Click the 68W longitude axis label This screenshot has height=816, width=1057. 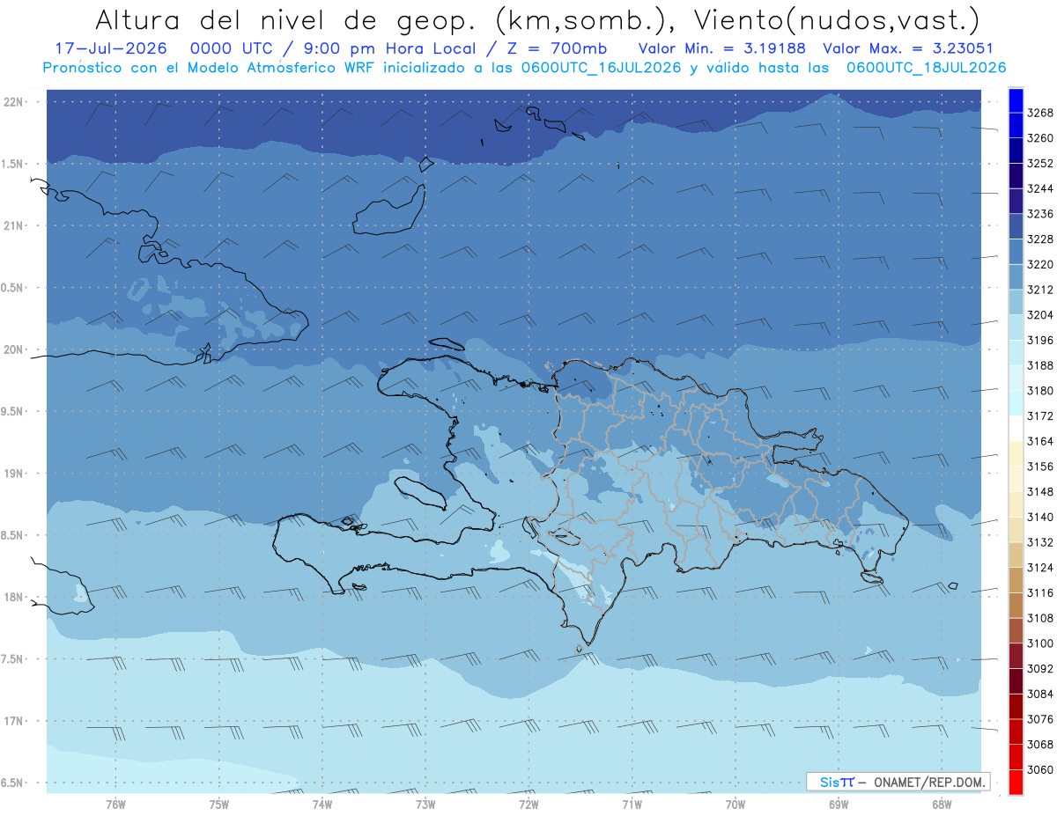[942, 805]
